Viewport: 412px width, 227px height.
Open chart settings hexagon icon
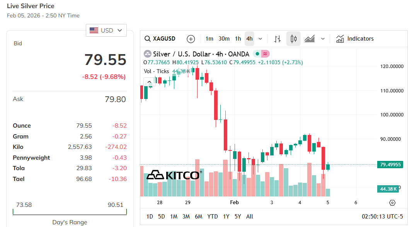392,203
